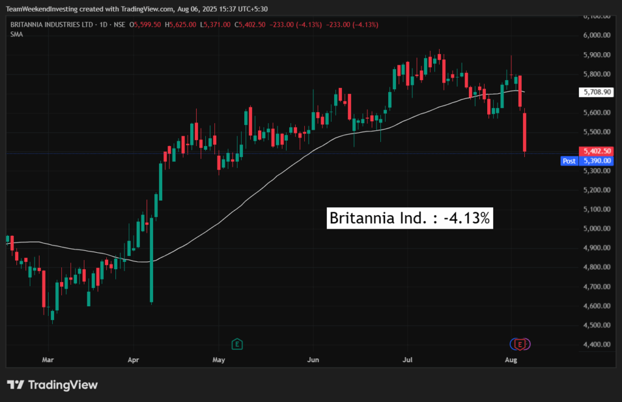Click the 6,000.00 price axis label
Screen dimensions: 622x402
coord(596,35)
